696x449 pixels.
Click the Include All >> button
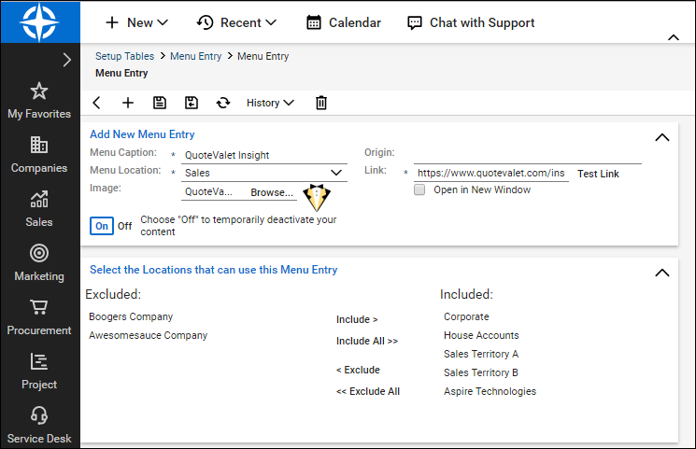[x=367, y=341]
